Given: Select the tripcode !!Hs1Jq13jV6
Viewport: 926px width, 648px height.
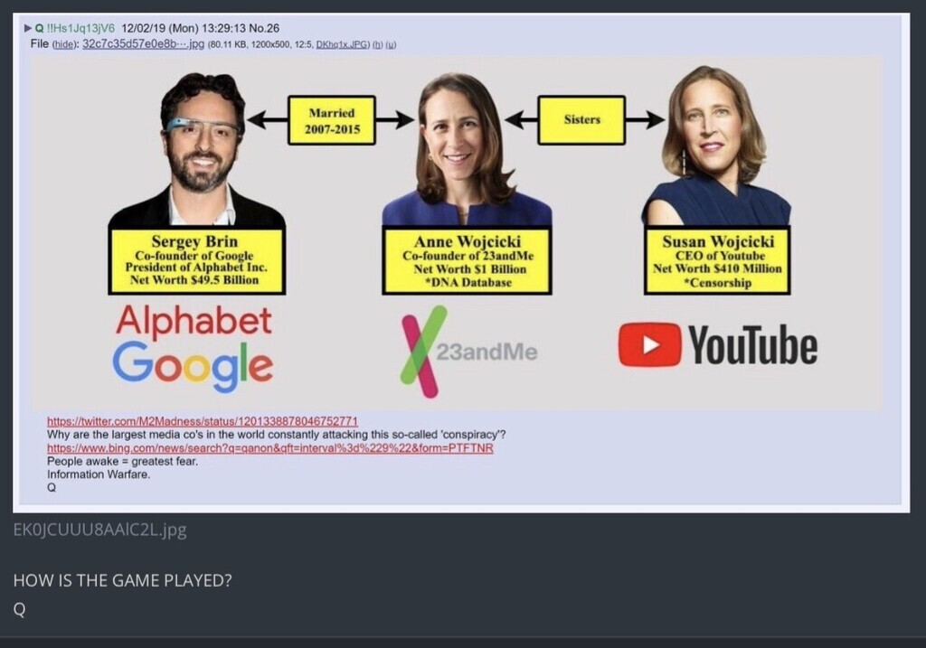Looking at the screenshot, I should click(80, 28).
